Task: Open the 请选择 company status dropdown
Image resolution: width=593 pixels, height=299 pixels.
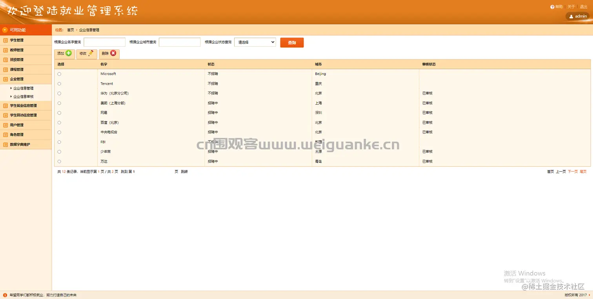Action: pos(255,42)
